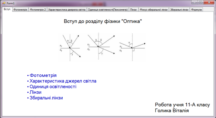Minimize the Form1 window
The width and height of the screenshot is (216, 118).
195,2
